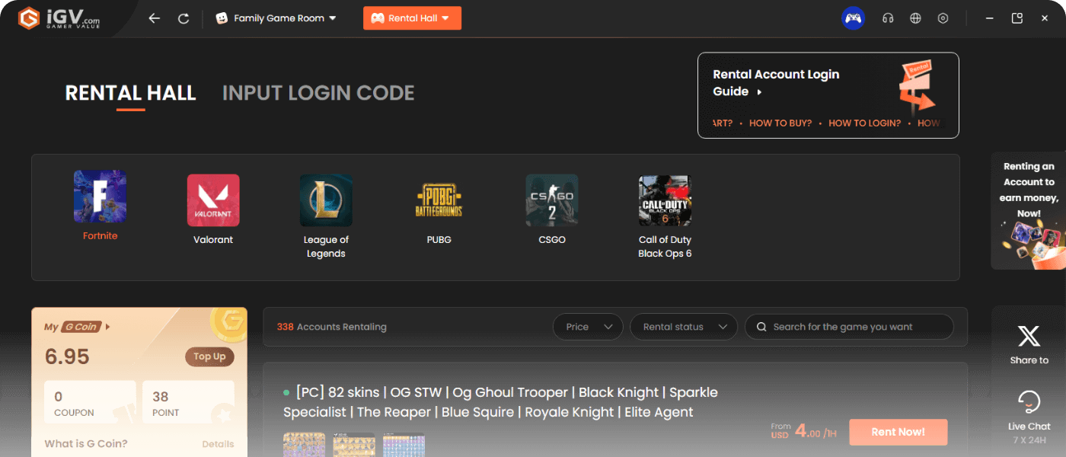View the 0 COUPON box
This screenshot has width=1066, height=457.
pyautogui.click(x=90, y=404)
